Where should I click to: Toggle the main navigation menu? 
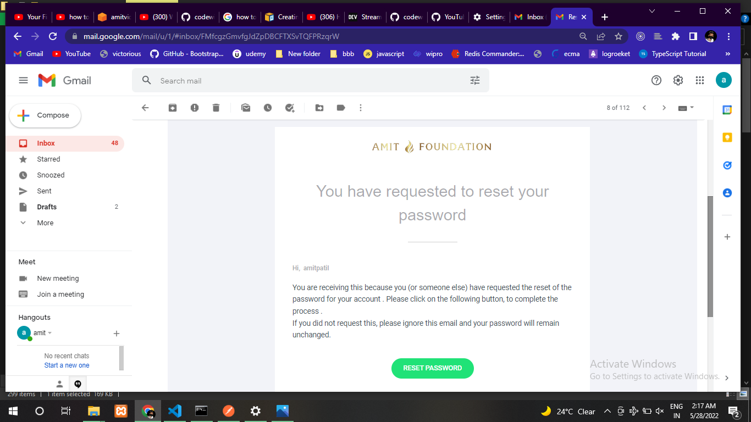23,80
